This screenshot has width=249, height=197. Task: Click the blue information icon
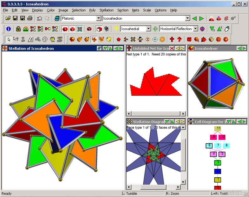pos(9,29)
